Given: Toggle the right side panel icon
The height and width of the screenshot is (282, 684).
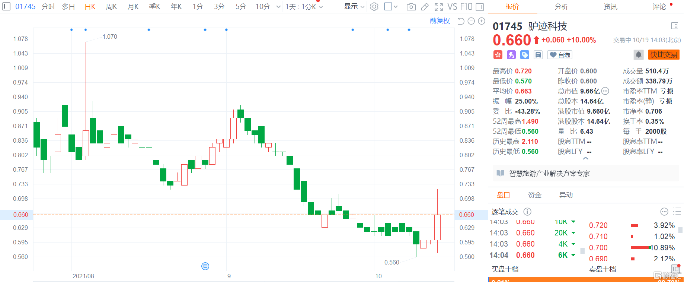Looking at the screenshot, I should [480, 7].
